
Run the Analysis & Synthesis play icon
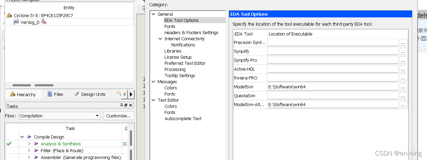(36, 144)
